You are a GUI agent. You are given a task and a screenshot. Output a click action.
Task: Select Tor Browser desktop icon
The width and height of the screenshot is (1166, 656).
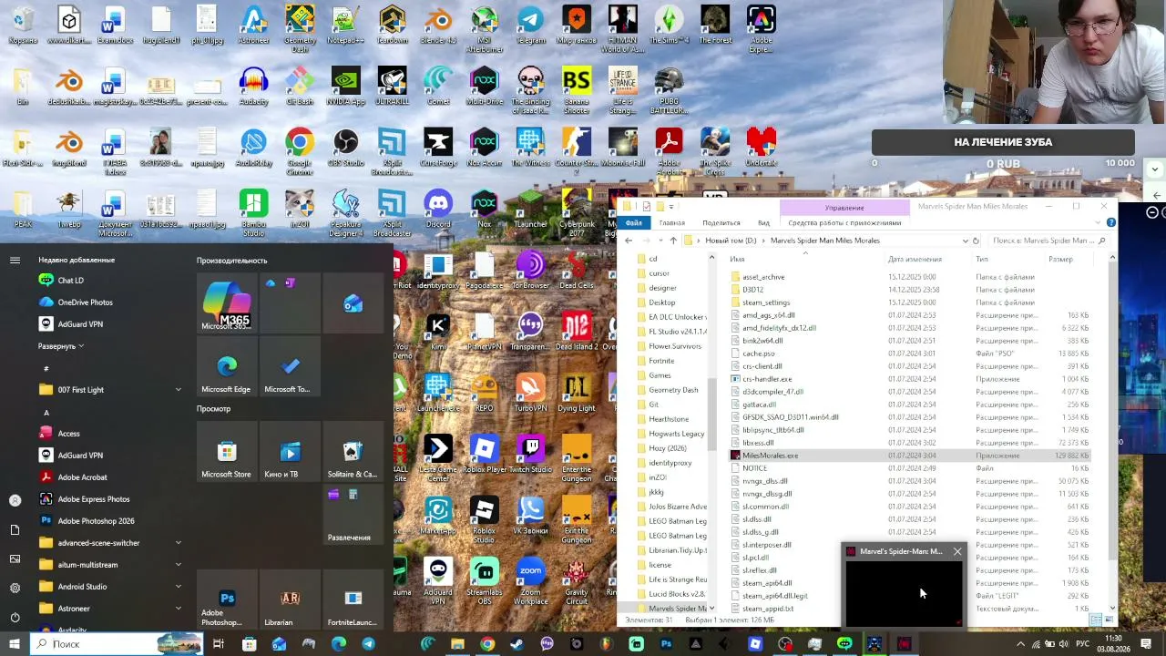click(x=530, y=270)
